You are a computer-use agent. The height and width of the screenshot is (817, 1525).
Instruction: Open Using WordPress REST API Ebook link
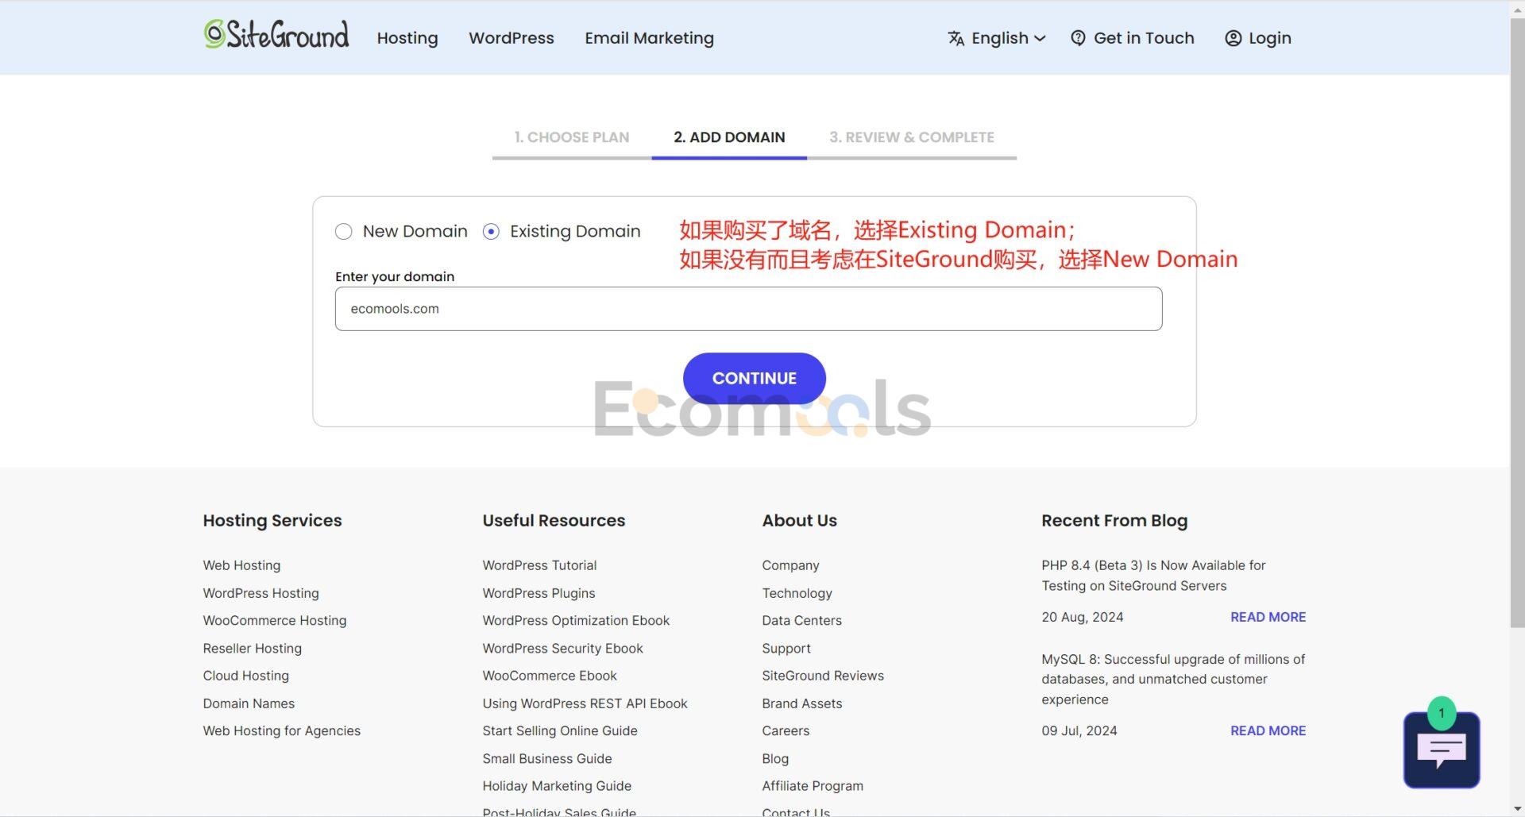click(585, 703)
